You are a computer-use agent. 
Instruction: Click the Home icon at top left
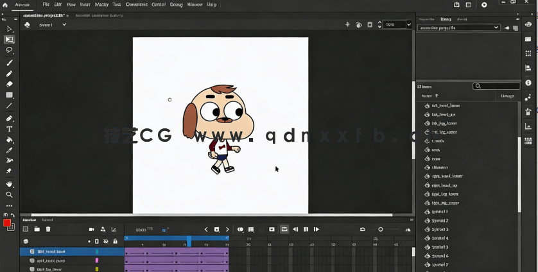point(4,4)
